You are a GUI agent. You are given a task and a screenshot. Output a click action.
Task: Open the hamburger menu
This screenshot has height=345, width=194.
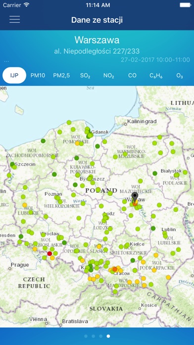(x=14, y=20)
